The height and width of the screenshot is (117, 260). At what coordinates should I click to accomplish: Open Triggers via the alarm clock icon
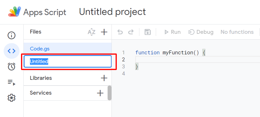click(x=12, y=66)
